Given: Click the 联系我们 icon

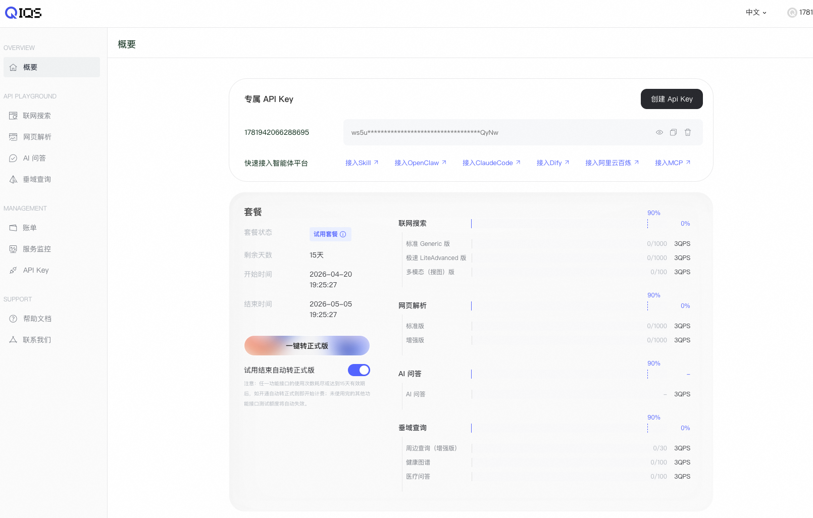Looking at the screenshot, I should (x=13, y=340).
